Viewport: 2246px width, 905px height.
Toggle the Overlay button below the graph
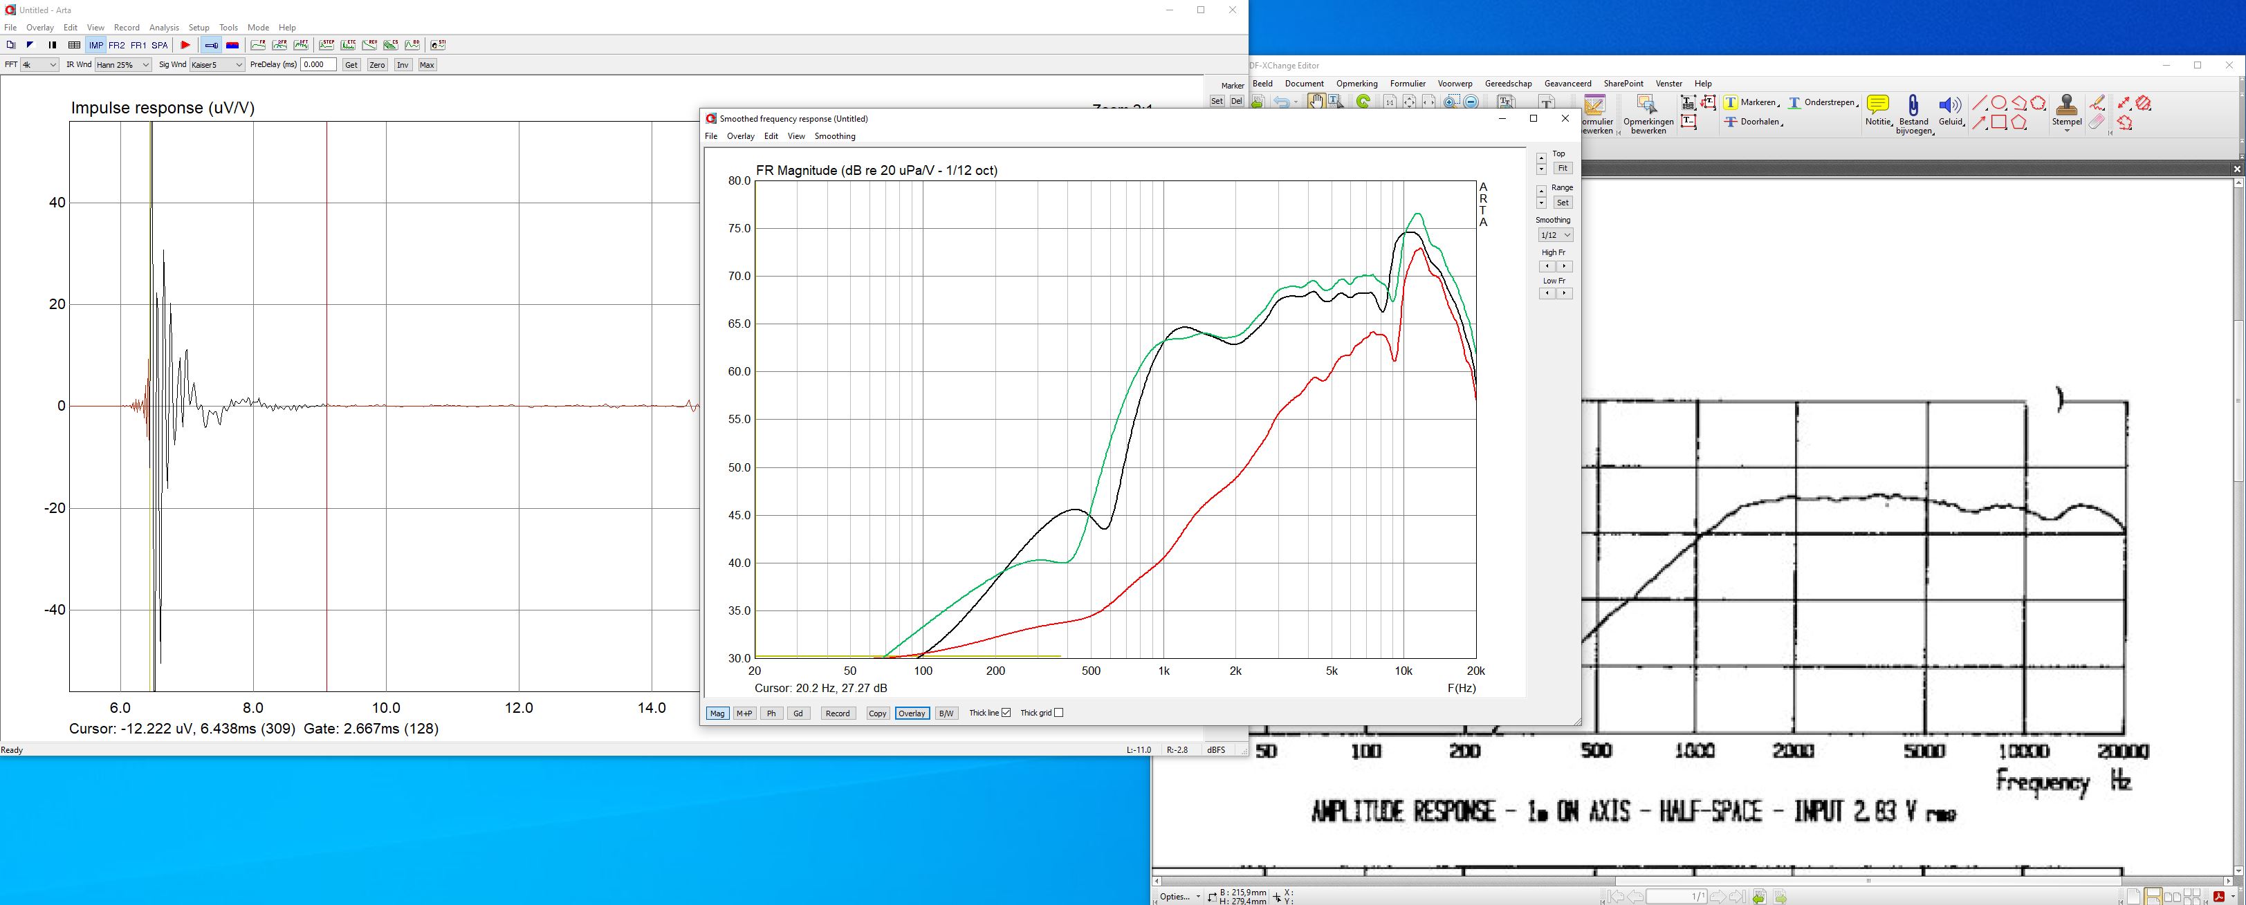pos(912,713)
